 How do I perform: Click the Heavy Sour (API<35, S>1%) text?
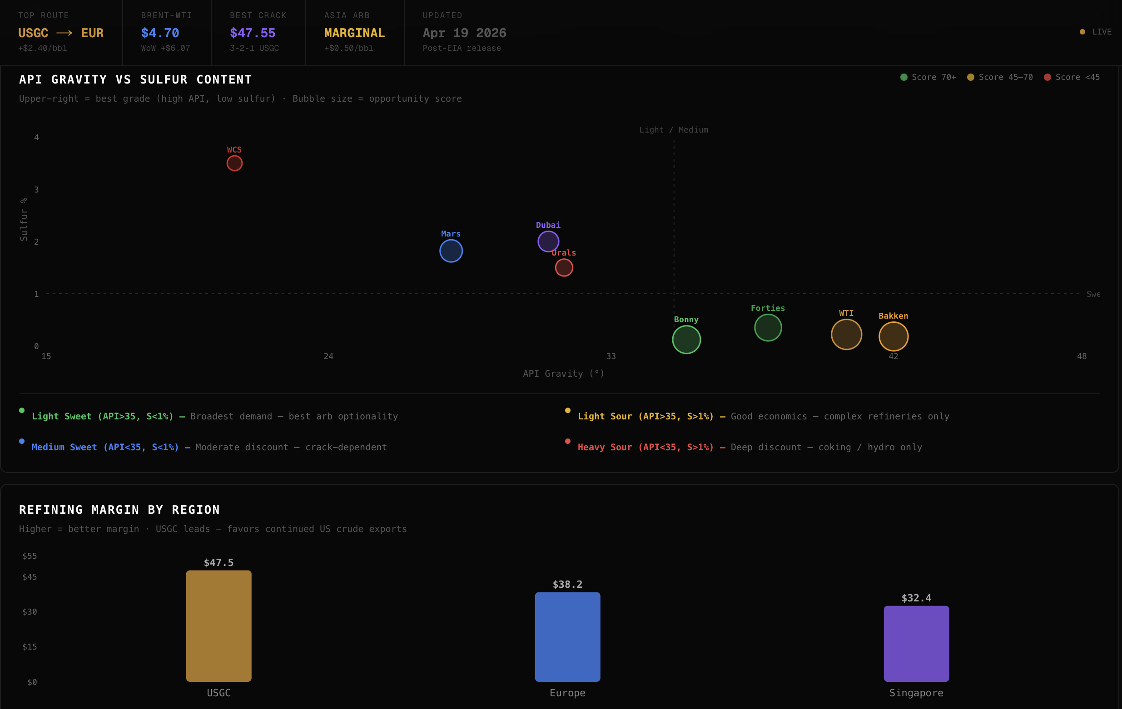click(645, 447)
